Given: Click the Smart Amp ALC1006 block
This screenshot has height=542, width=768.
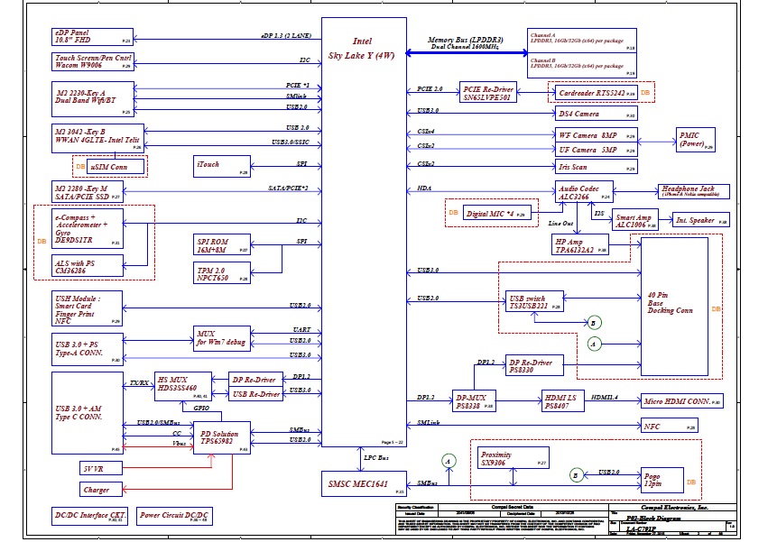Looking at the screenshot, I should (x=635, y=219).
